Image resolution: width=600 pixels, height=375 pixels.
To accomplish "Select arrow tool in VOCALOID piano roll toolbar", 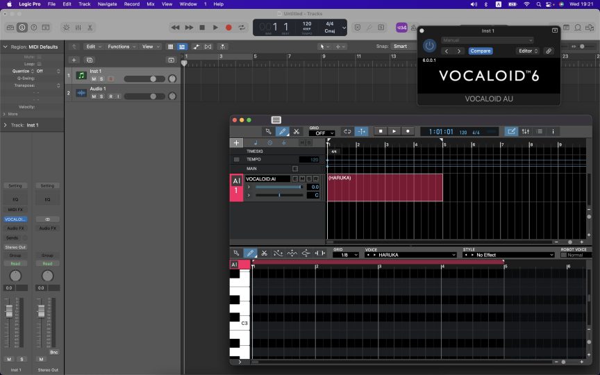I will 236,253.
